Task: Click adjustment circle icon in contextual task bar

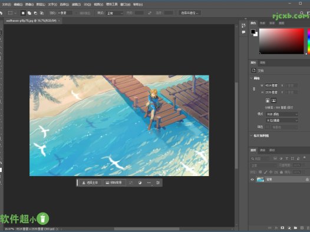Action: point(140,183)
